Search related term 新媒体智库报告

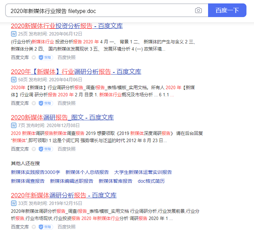[116, 181]
